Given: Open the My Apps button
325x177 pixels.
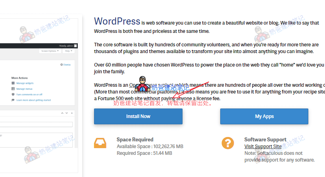Looking at the screenshot, I should click(x=264, y=116).
